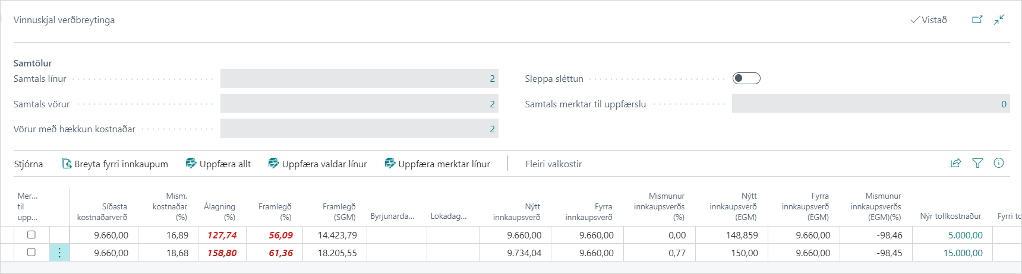The height and width of the screenshot is (274, 1022).
Task: Open the filter pane icon
Action: click(977, 163)
